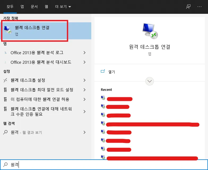Expand arrow for 원격 데스크톱 설정
The height and width of the screenshot is (170, 208).
tap(84, 80)
